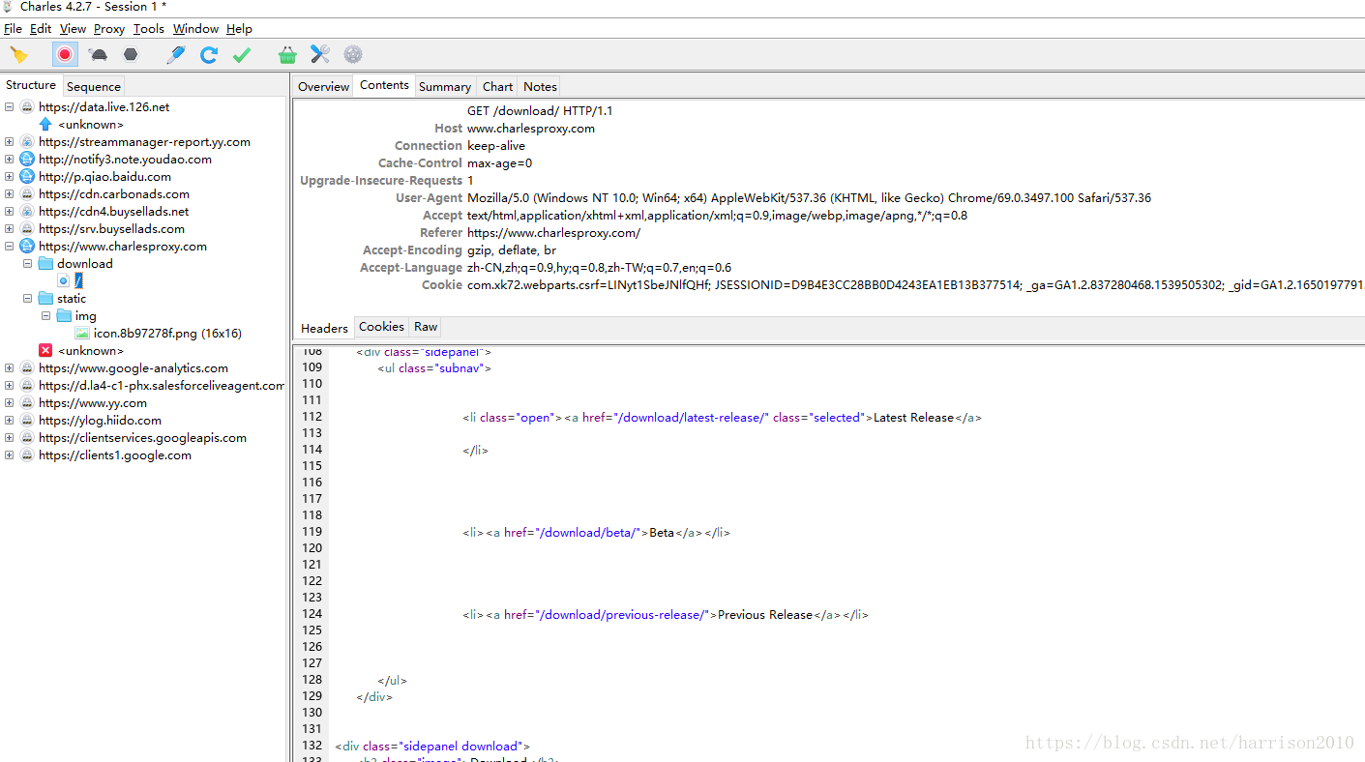Image resolution: width=1365 pixels, height=762 pixels.
Task: Open Tools via wrench and screwdriver icon
Action: 320,55
